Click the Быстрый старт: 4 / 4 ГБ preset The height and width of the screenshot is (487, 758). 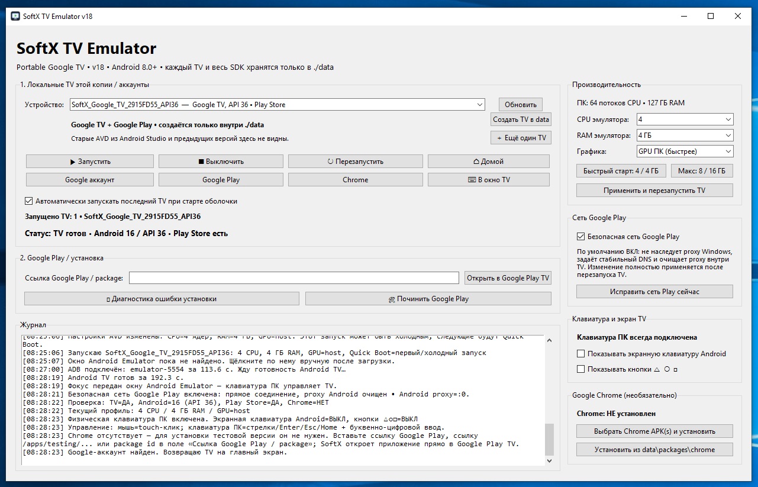pos(621,171)
